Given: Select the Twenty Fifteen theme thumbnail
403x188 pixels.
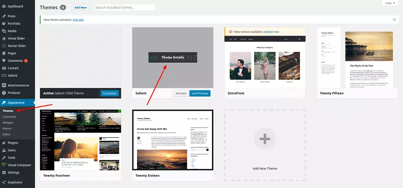Looking at the screenshot, I should click(357, 58).
